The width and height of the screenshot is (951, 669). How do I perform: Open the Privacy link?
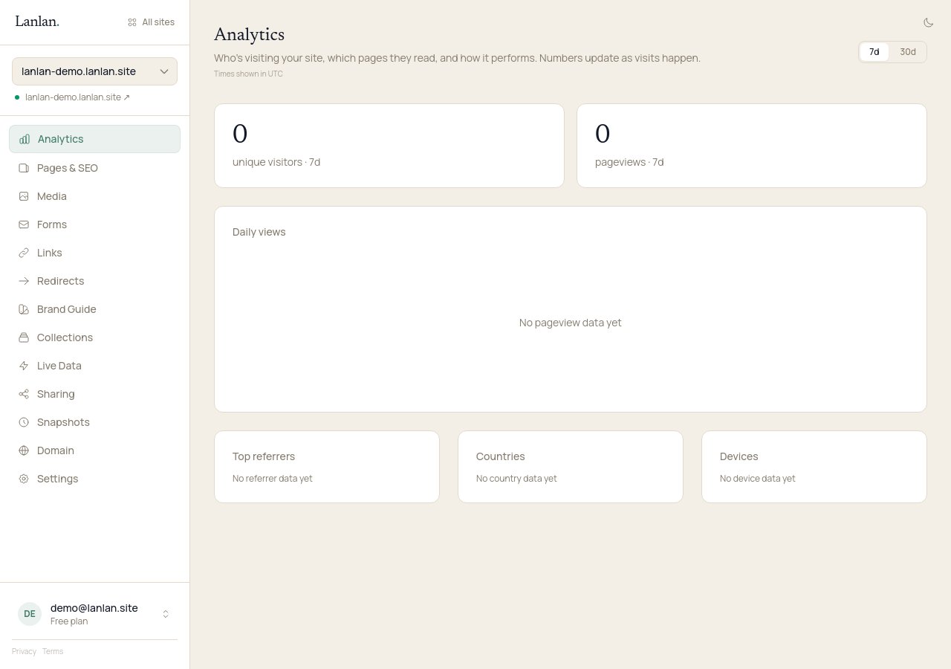[x=24, y=651]
